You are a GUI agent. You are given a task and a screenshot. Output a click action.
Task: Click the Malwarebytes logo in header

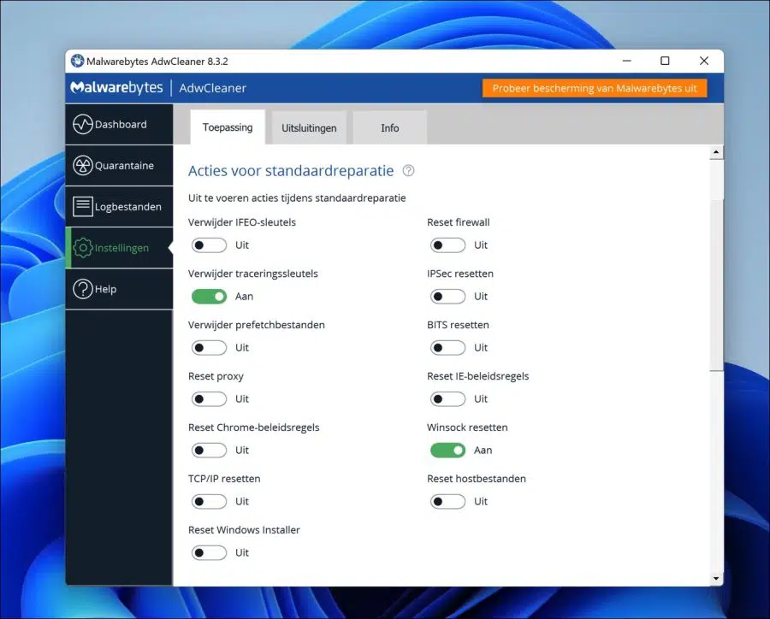(x=117, y=87)
